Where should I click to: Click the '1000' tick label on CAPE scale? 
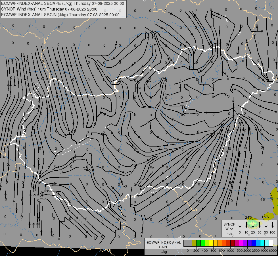pyautogui.click(x=230, y=251)
